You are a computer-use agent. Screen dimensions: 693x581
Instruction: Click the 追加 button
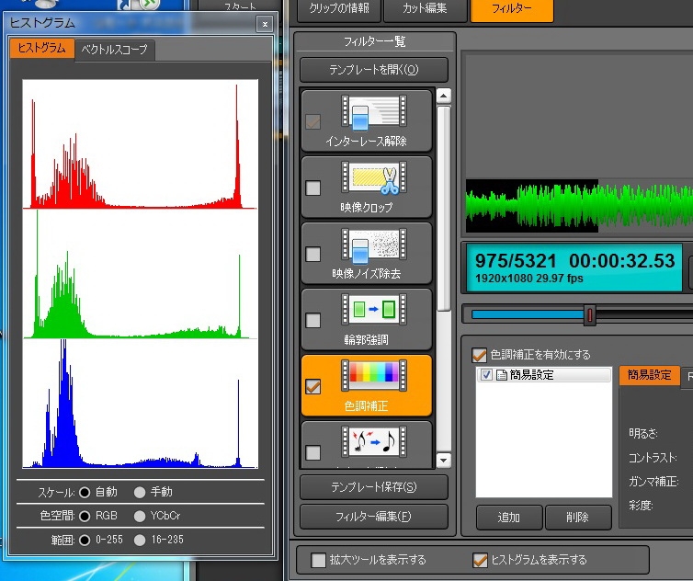(508, 518)
